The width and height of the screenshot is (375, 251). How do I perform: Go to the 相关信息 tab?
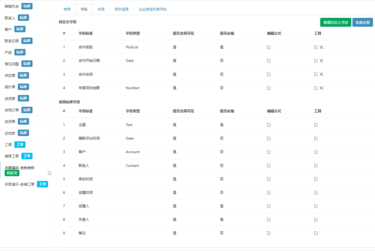click(121, 9)
